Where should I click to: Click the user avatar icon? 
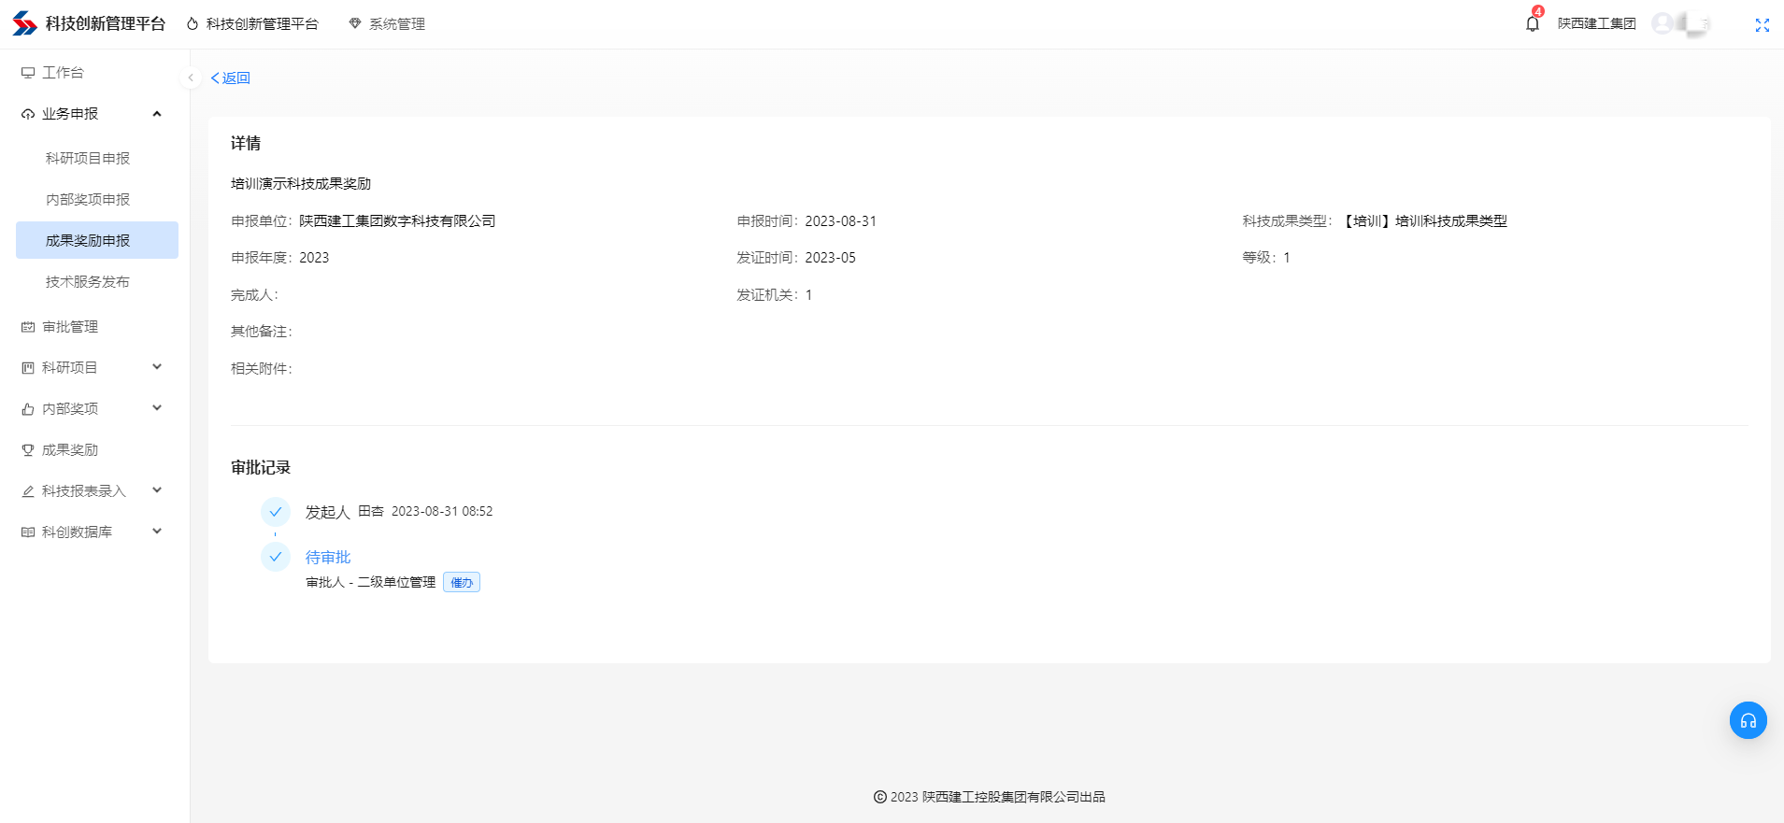(1663, 23)
